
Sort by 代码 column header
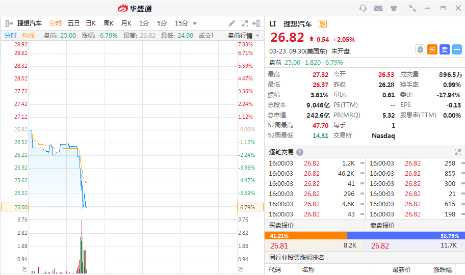click(275, 270)
